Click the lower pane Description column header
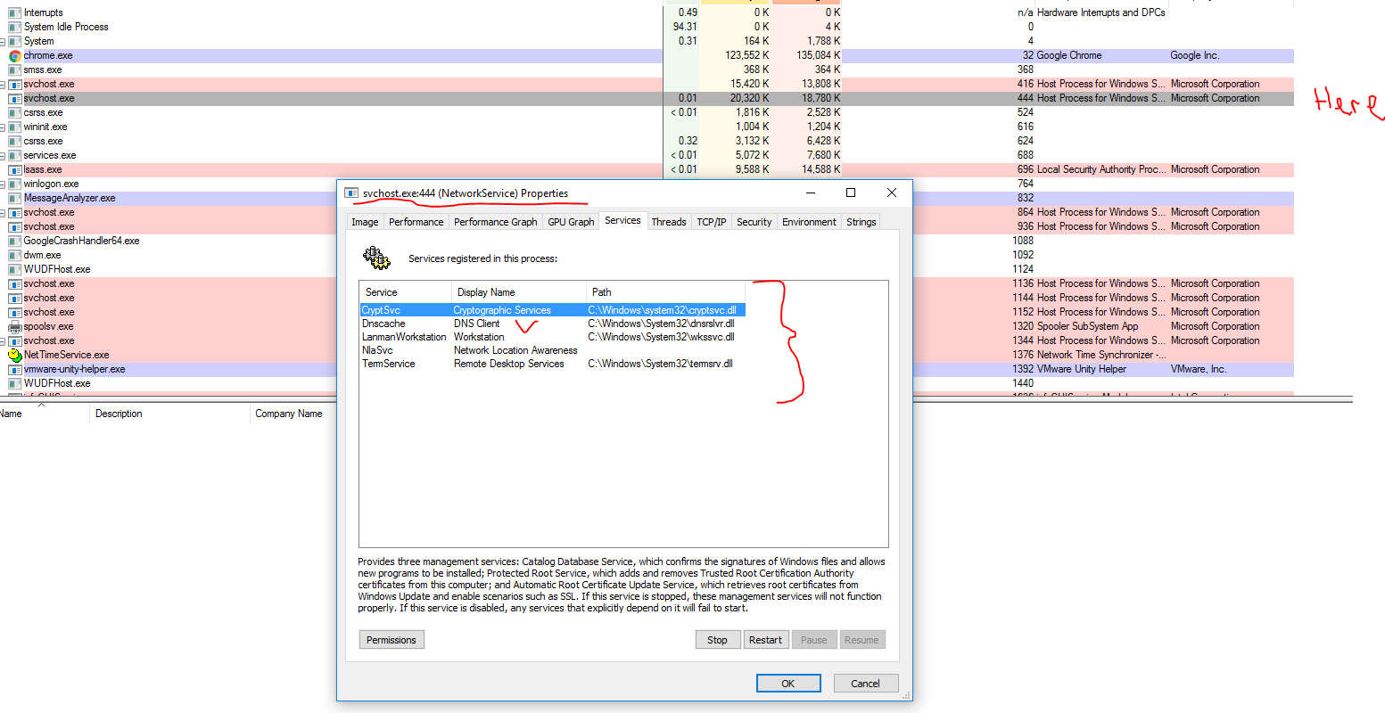 (x=169, y=414)
